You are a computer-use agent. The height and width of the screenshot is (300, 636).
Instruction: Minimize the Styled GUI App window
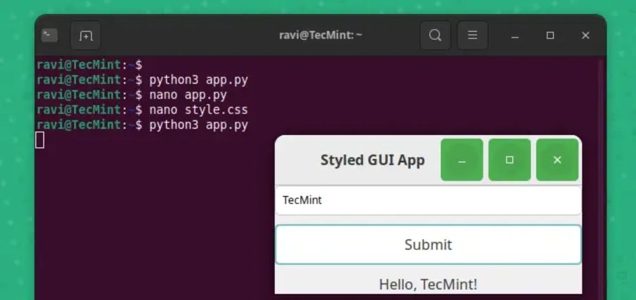click(x=462, y=160)
